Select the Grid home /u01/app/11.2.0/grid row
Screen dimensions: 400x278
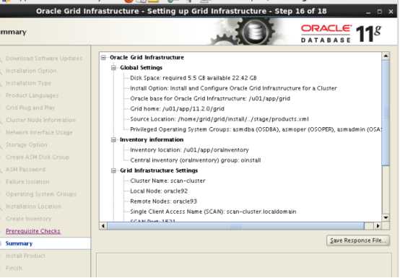point(177,109)
